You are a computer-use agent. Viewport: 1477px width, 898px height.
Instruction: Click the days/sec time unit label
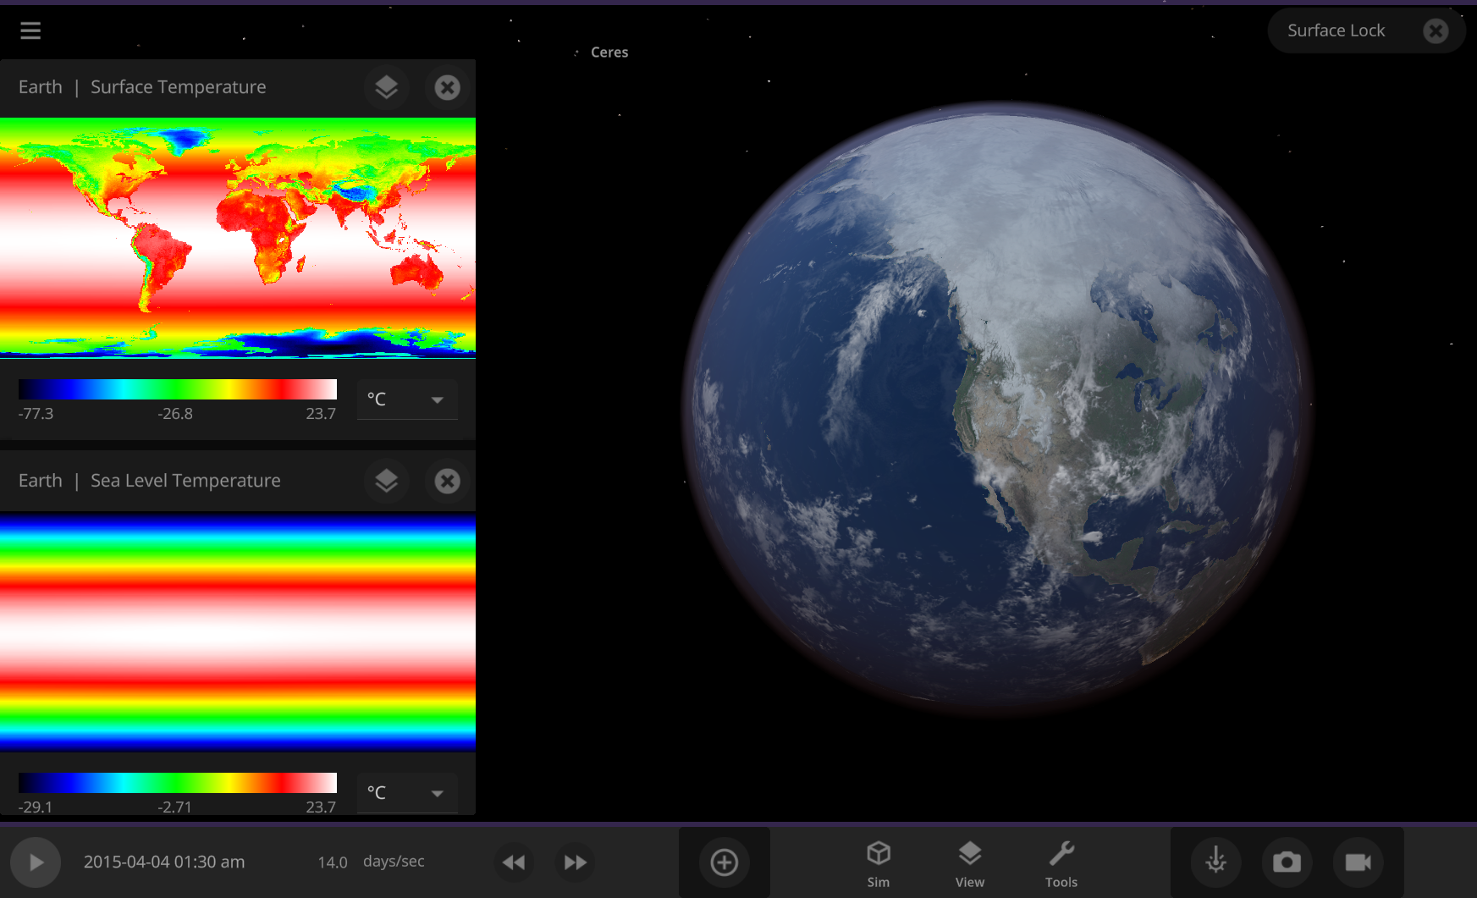coord(394,861)
